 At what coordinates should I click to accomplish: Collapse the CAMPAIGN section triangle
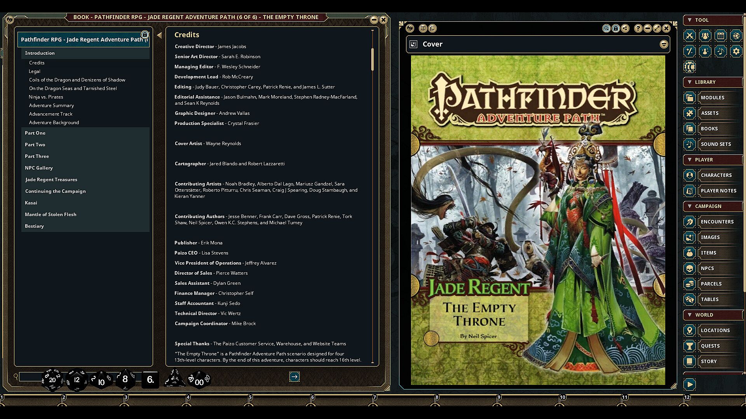690,206
